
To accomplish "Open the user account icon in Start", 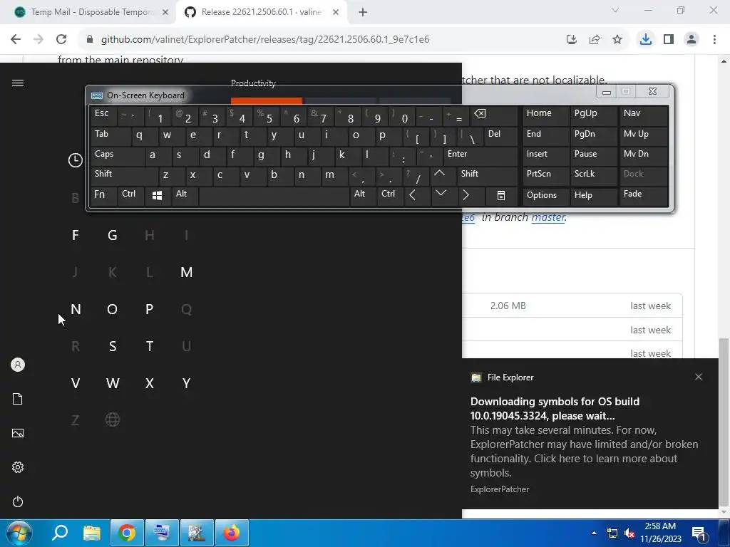I will click(x=18, y=365).
